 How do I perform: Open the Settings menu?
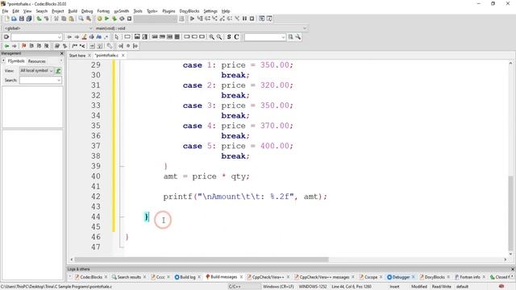210,10
